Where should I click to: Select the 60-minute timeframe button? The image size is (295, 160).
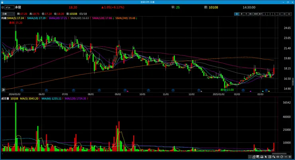(289, 14)
